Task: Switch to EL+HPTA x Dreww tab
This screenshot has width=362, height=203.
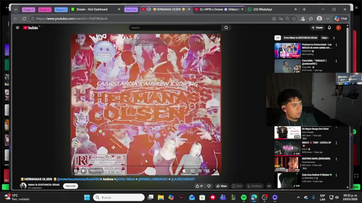Action: click(x=219, y=9)
